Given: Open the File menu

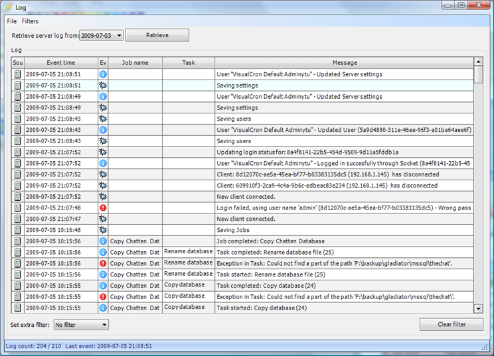Looking at the screenshot, I should click(x=12, y=21).
